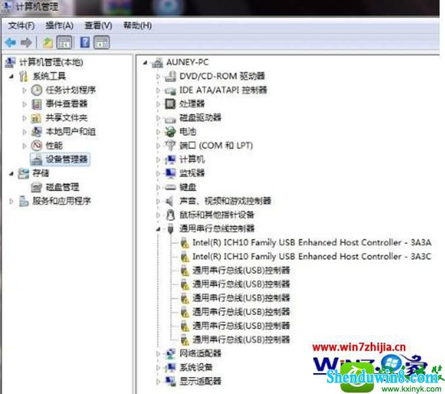Select IDE ATA/ATAPI 控制器 entry

coord(223,90)
